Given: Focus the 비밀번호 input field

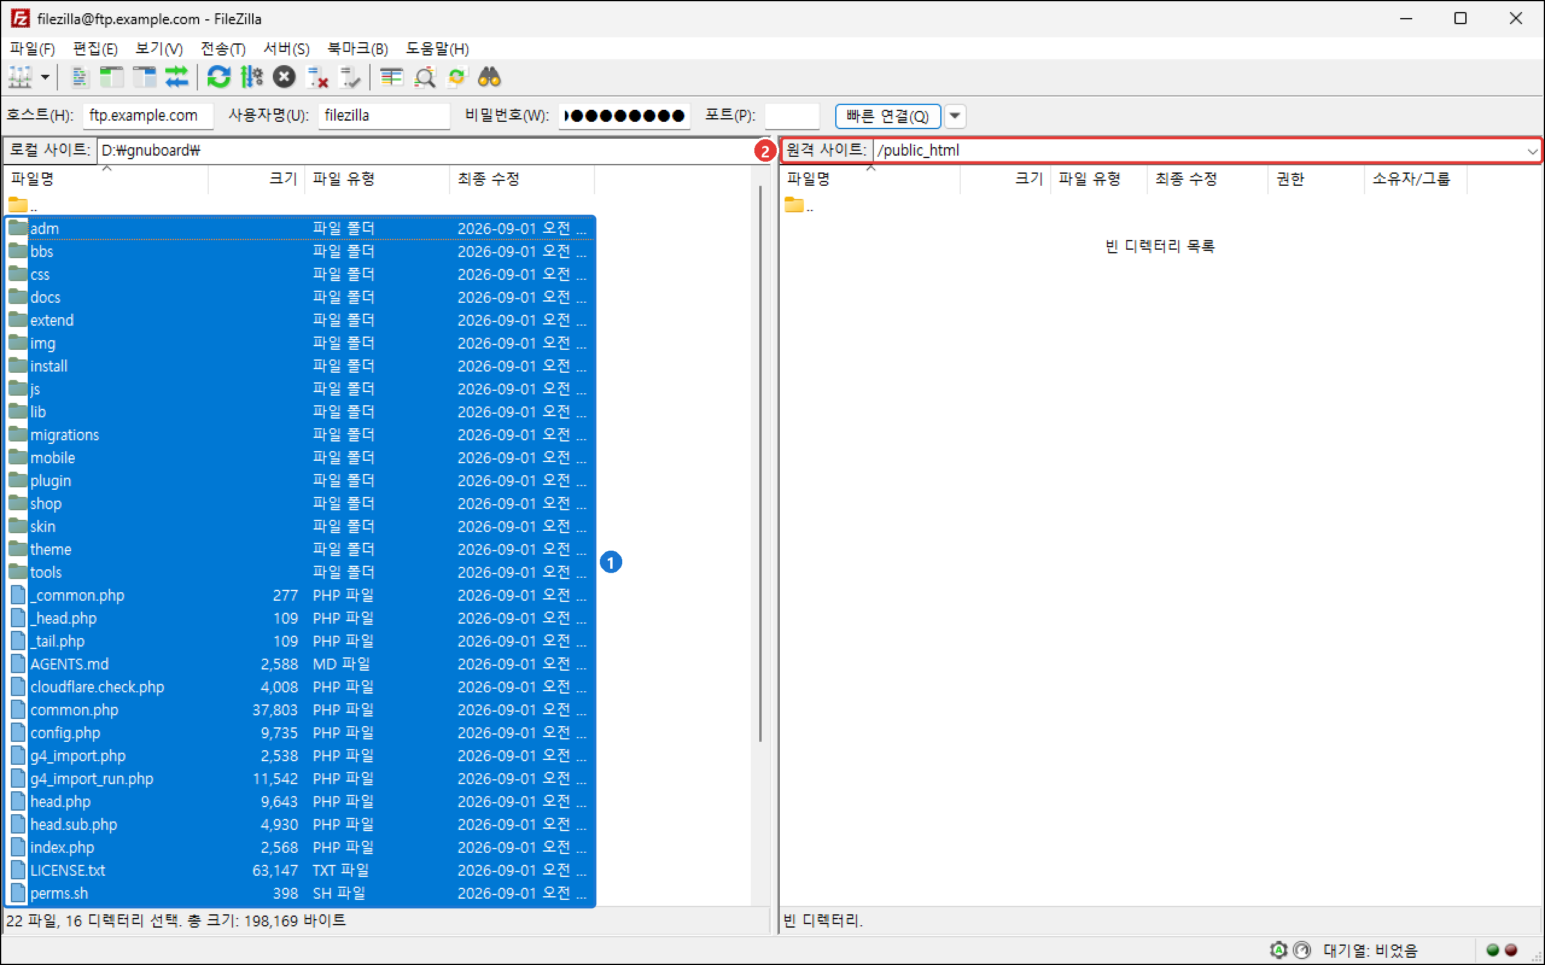Looking at the screenshot, I should [624, 116].
